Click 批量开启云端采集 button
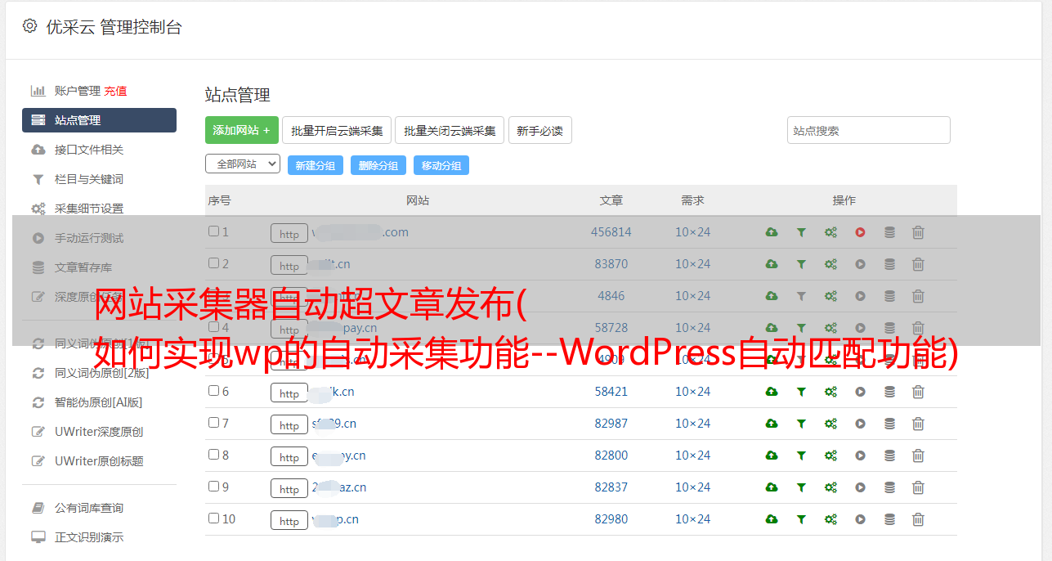 [337, 130]
